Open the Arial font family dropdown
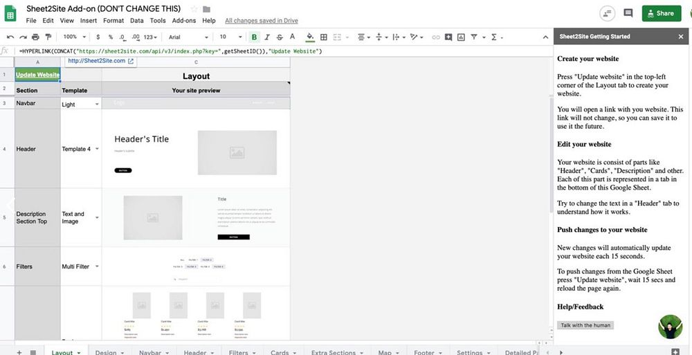 [x=188, y=37]
